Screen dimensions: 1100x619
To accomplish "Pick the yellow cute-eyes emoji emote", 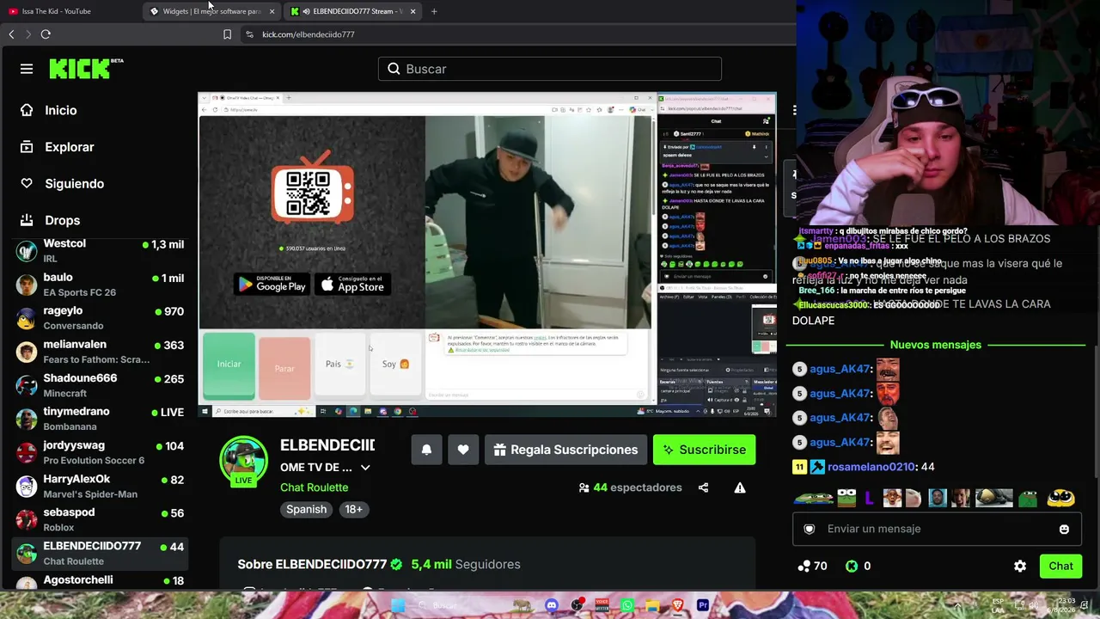I will 1061,498.
